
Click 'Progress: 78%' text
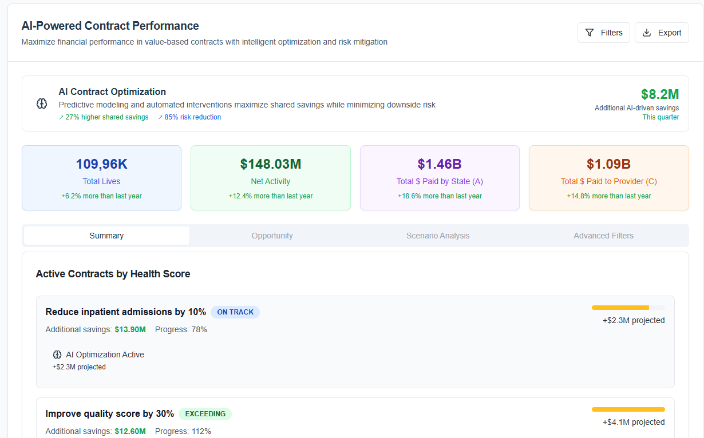click(x=181, y=329)
